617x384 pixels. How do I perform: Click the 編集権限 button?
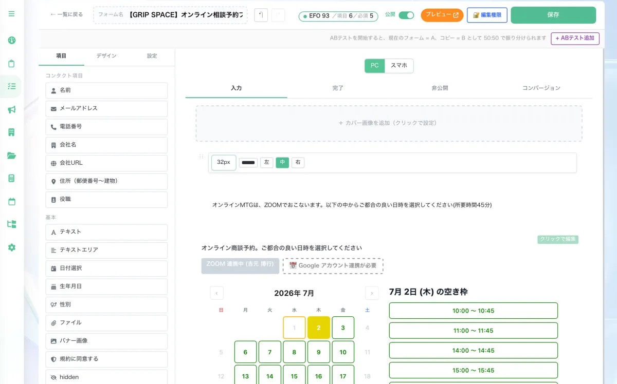click(x=487, y=15)
